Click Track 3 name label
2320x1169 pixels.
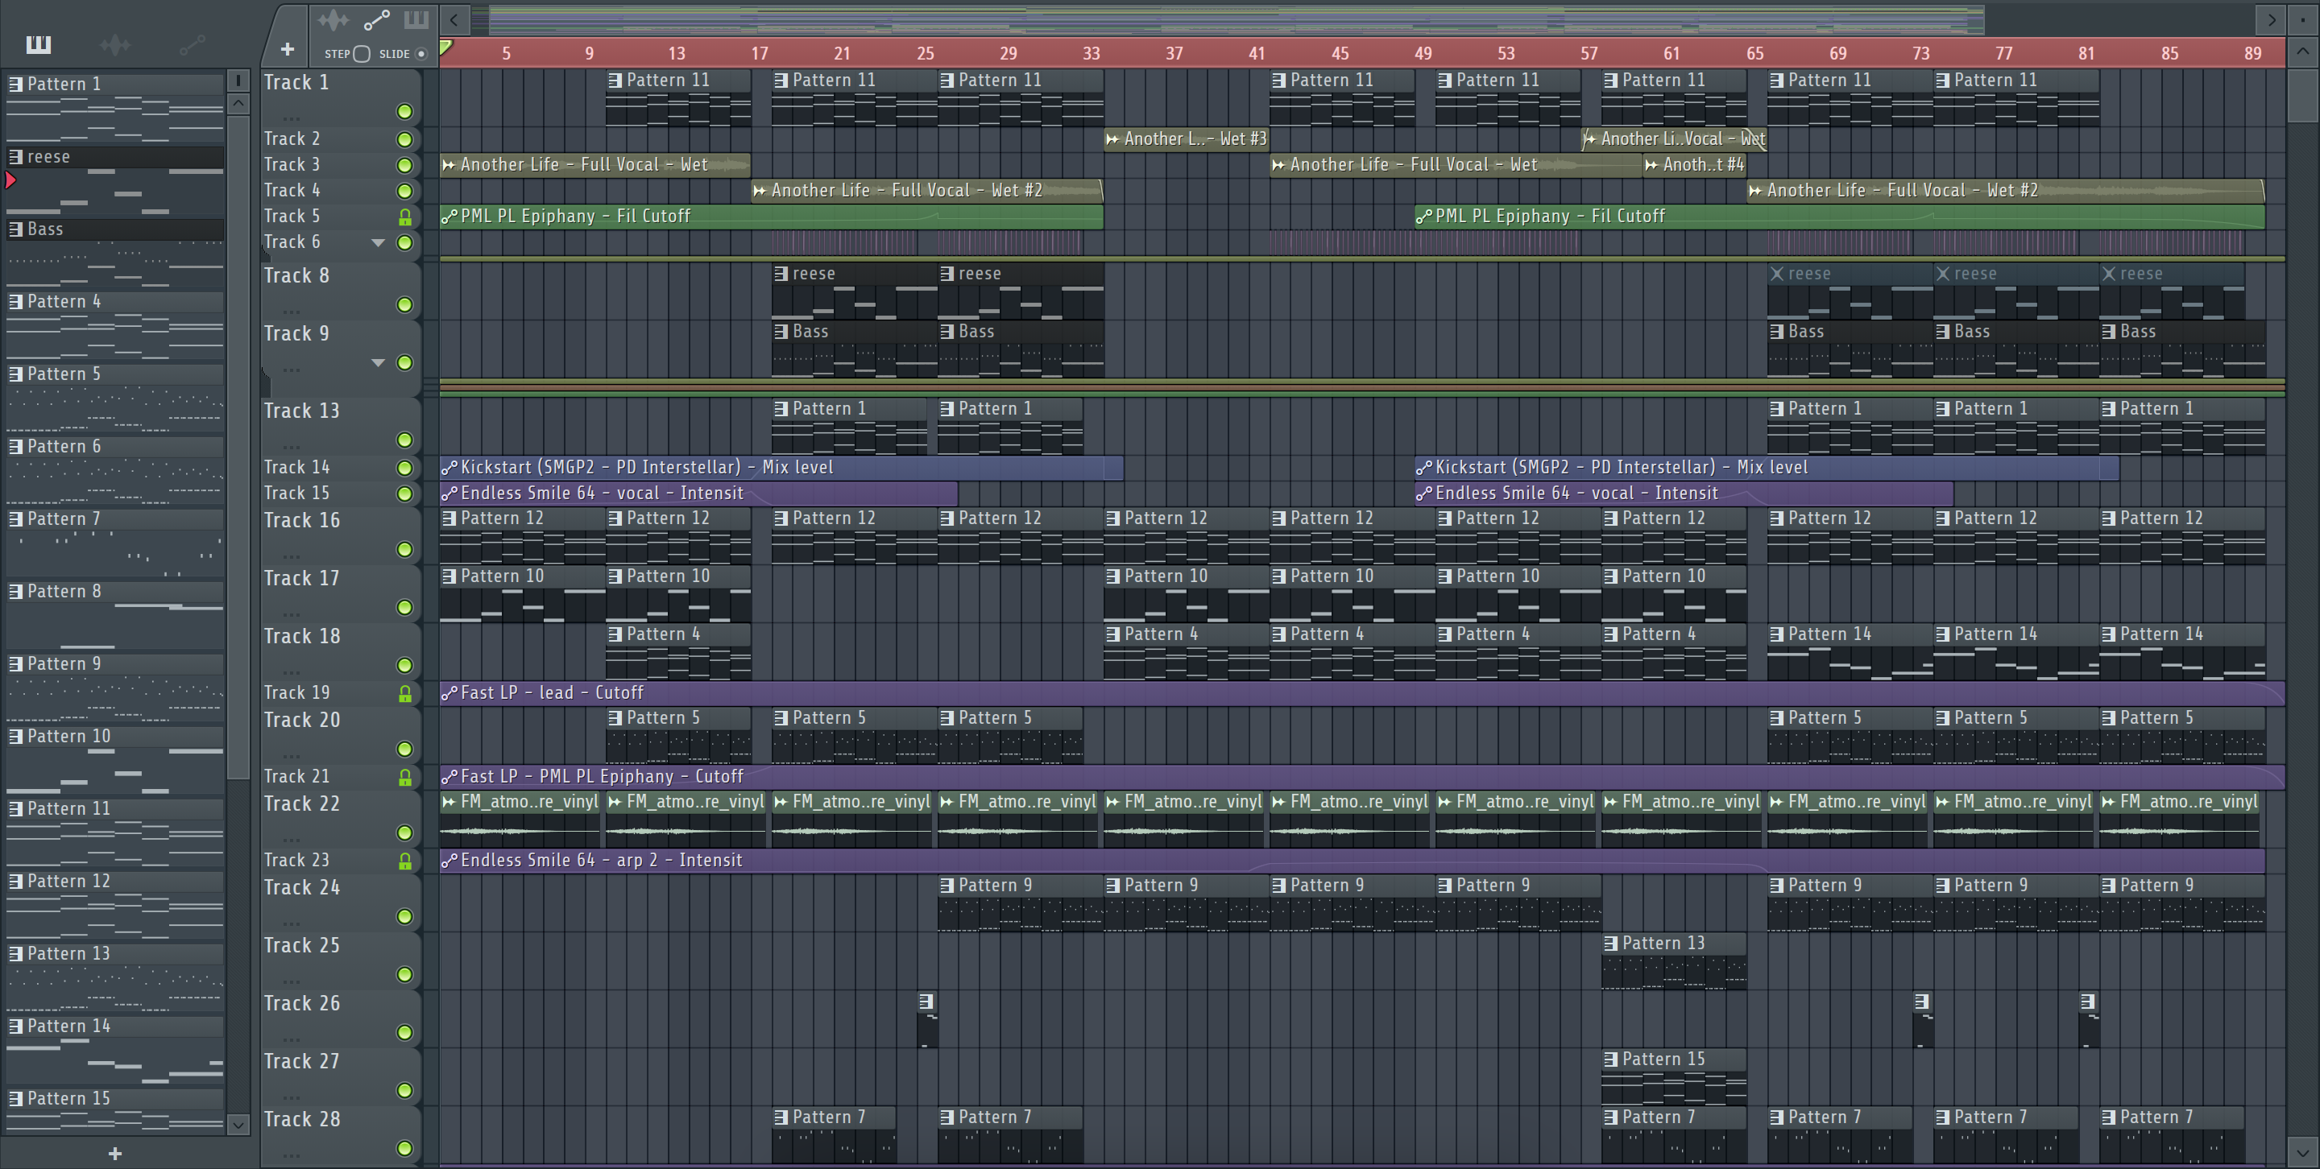tap(292, 165)
